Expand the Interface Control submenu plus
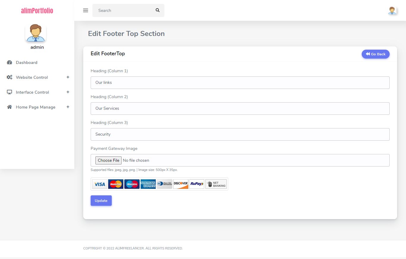406x259 pixels. 68,92
